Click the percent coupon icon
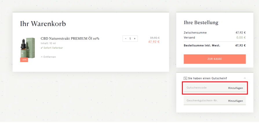259x131 pixels. pyautogui.click(x=185, y=78)
